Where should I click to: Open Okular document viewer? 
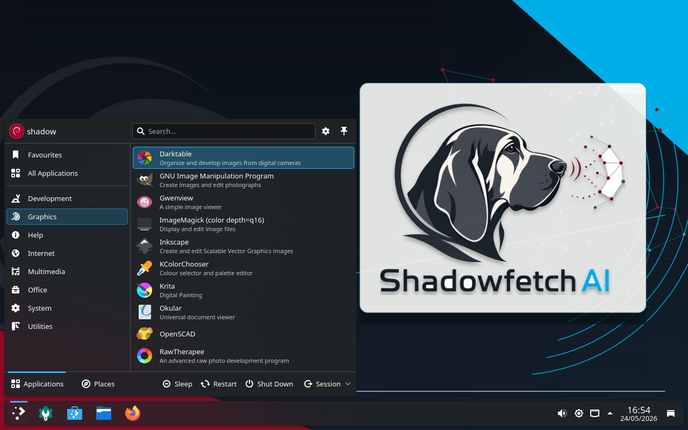point(243,312)
